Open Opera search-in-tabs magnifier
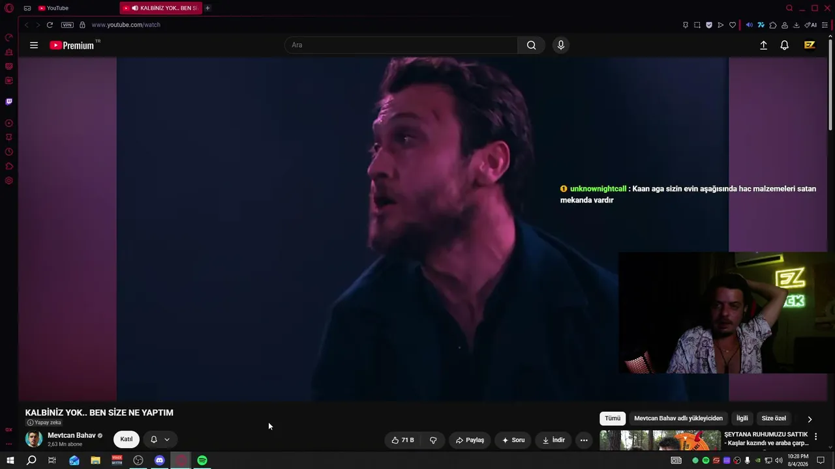835x469 pixels. click(789, 8)
